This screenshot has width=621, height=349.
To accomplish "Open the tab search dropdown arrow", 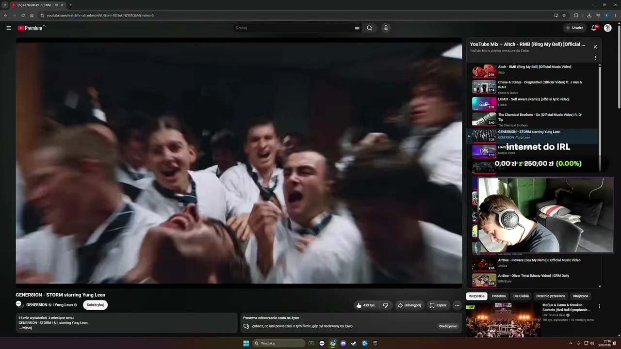I will 5,5.
